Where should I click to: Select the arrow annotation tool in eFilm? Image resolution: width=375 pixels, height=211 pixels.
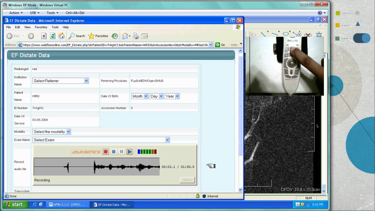(263, 35)
